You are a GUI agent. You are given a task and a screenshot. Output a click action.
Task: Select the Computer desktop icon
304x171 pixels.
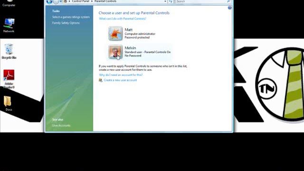pos(9,3)
